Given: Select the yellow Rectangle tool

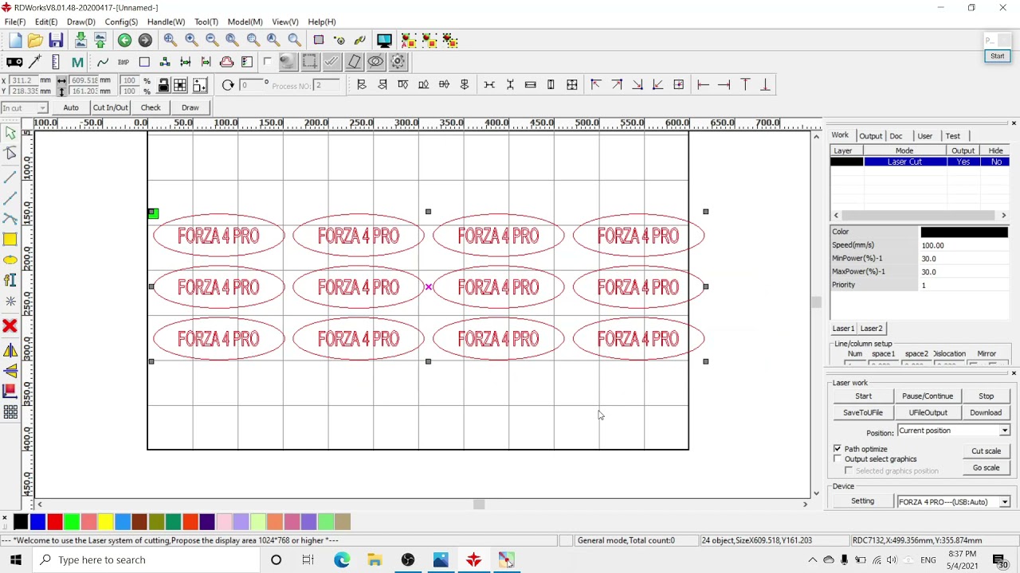Looking at the screenshot, I should point(10,240).
